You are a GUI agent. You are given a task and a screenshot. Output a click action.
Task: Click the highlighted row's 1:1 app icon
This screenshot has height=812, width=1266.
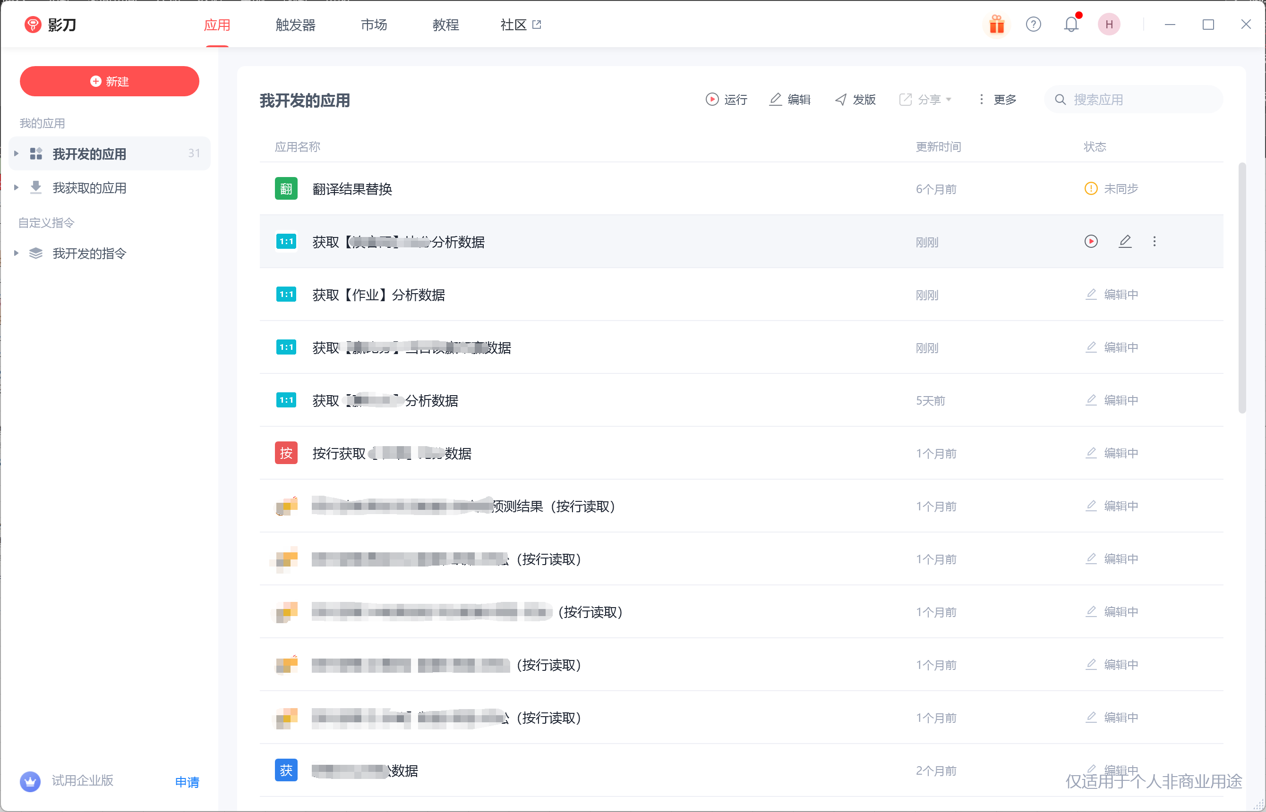pos(286,242)
